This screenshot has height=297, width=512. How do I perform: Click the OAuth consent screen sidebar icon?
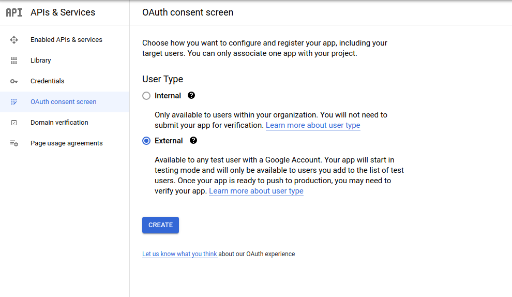pyautogui.click(x=14, y=102)
